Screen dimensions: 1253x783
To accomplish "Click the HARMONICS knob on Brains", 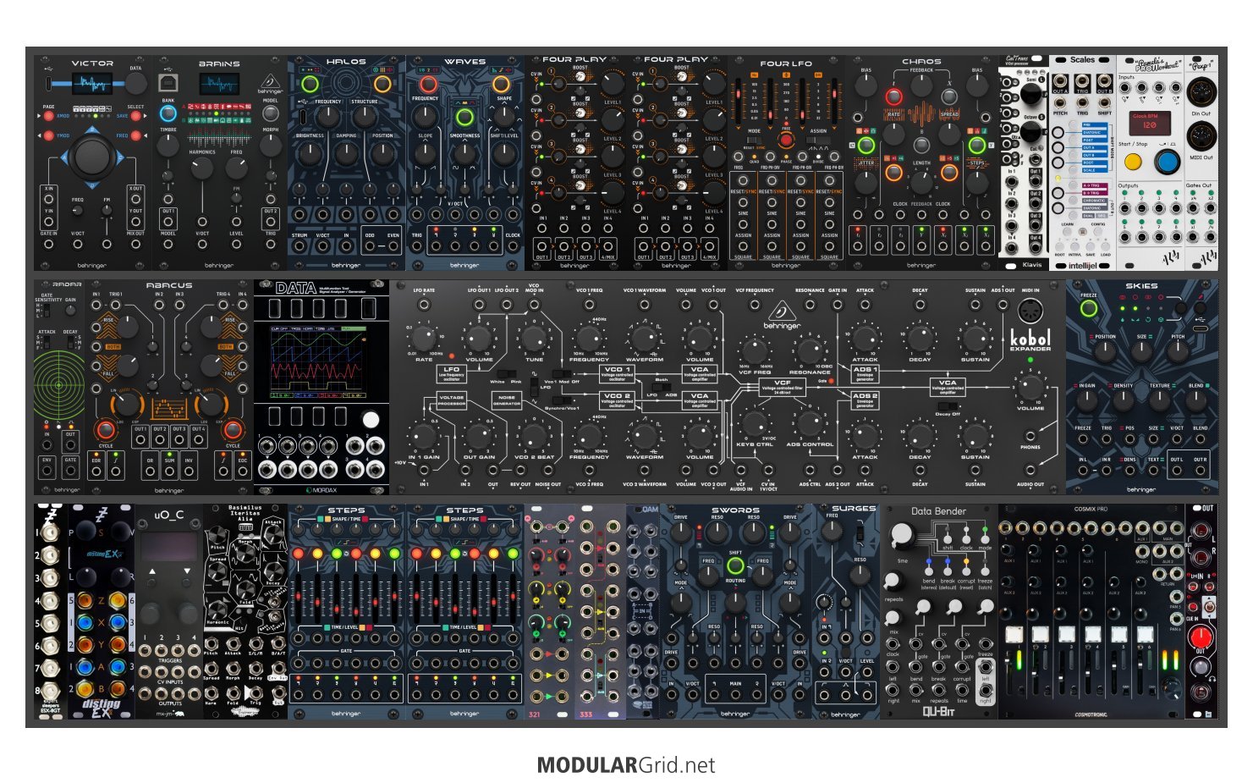I will click(202, 167).
